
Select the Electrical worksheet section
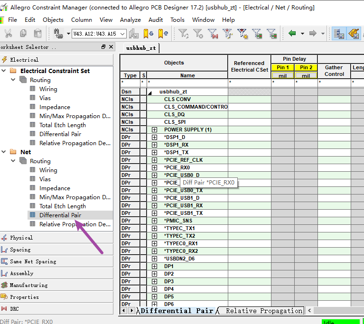pos(56,60)
